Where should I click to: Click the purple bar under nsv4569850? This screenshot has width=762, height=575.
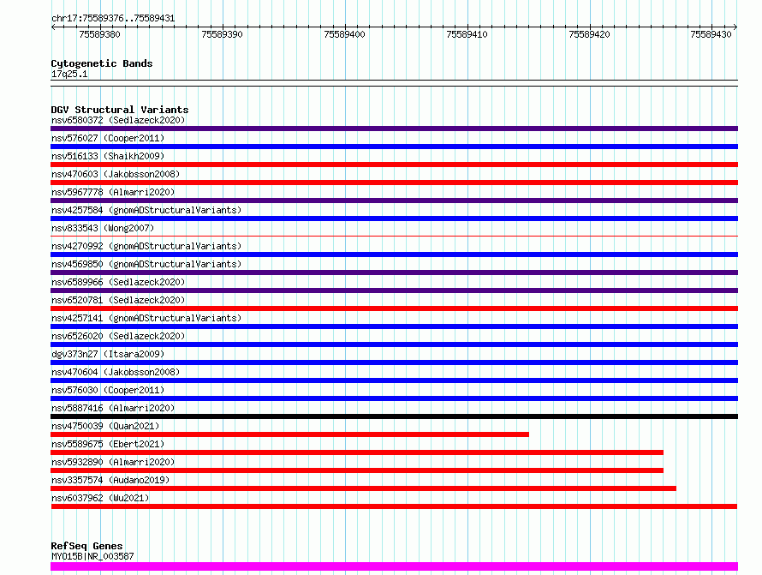[394, 273]
